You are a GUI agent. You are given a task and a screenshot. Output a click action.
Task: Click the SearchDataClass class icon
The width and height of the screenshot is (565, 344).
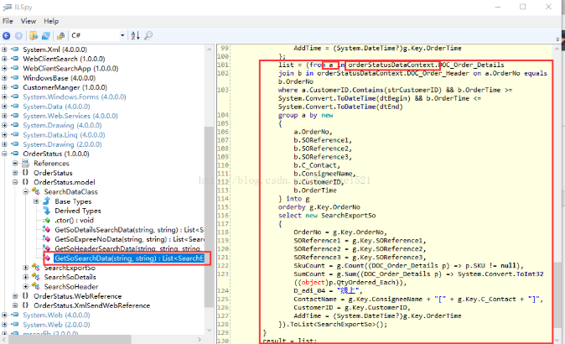36,191
